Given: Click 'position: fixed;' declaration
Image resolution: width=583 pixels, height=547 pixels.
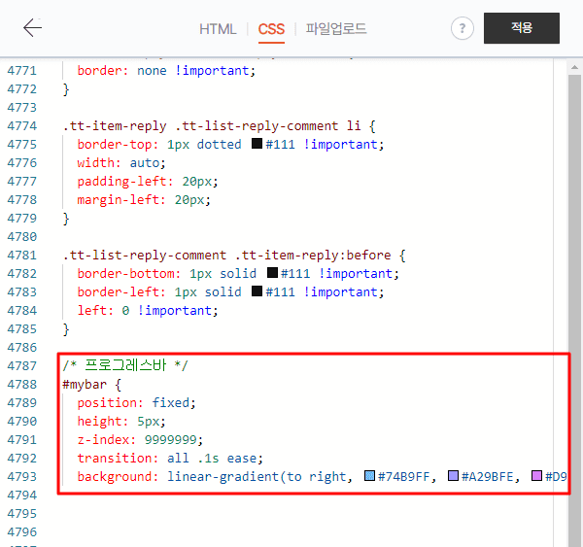Looking at the screenshot, I should (x=136, y=402).
